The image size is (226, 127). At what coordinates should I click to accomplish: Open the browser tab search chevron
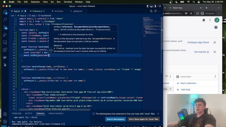[219, 8]
